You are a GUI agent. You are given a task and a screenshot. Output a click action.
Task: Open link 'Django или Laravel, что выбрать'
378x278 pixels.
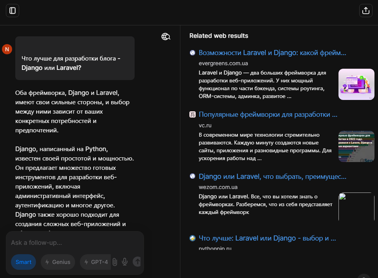coord(272,176)
